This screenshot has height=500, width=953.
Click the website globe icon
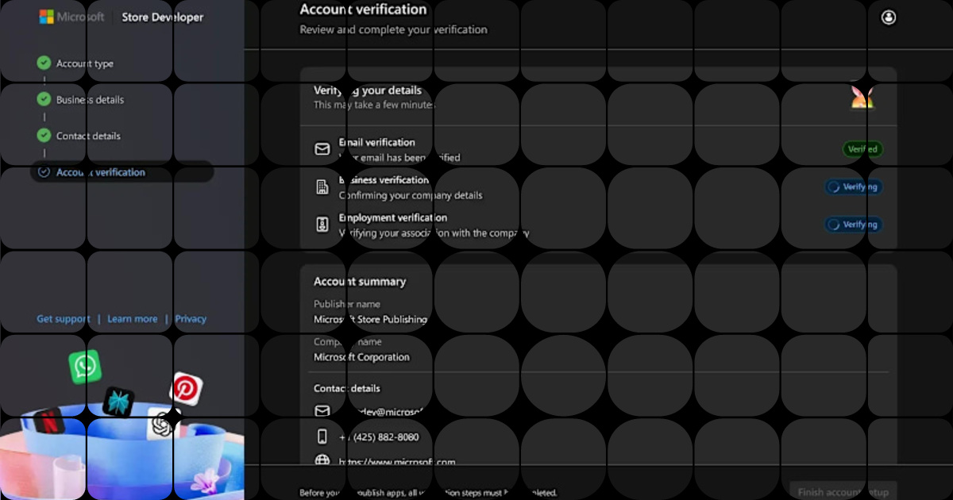coord(322,460)
